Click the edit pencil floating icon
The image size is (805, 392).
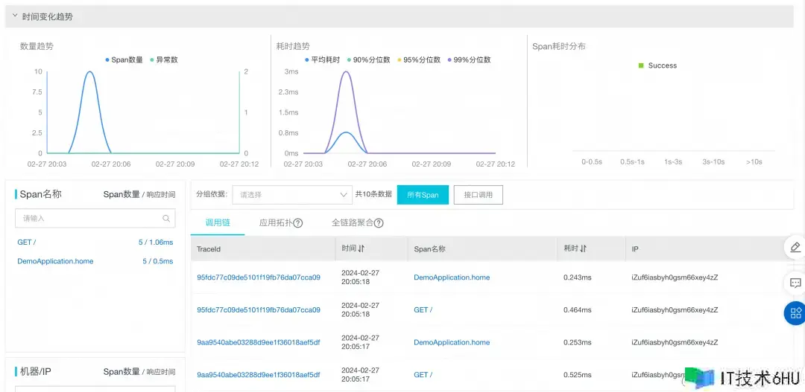[795, 247]
